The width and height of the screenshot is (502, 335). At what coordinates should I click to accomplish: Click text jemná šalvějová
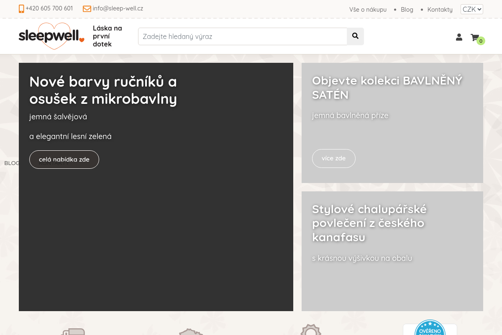pos(58,117)
